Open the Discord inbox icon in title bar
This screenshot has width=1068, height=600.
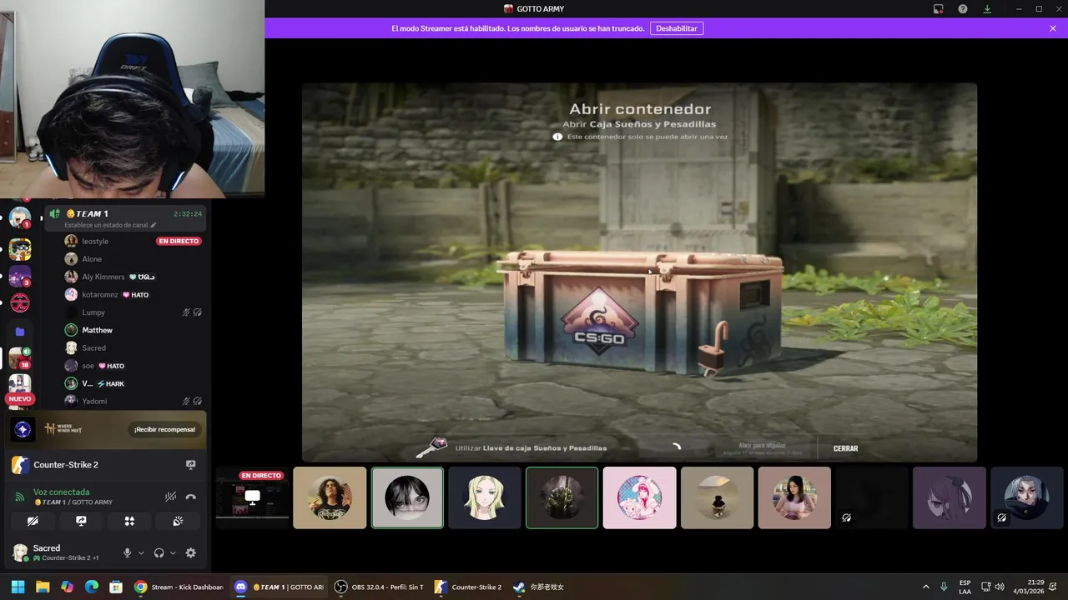point(938,8)
